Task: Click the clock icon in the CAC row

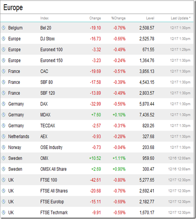Action: [x=4, y=71]
